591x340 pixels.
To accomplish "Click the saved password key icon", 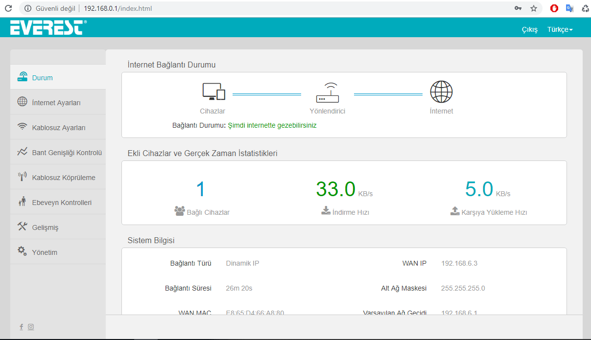I will (518, 8).
